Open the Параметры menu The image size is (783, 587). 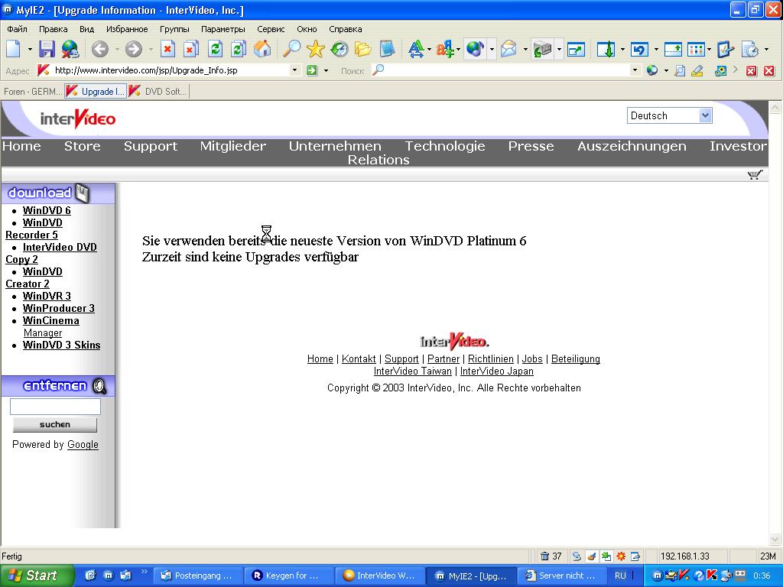(223, 29)
